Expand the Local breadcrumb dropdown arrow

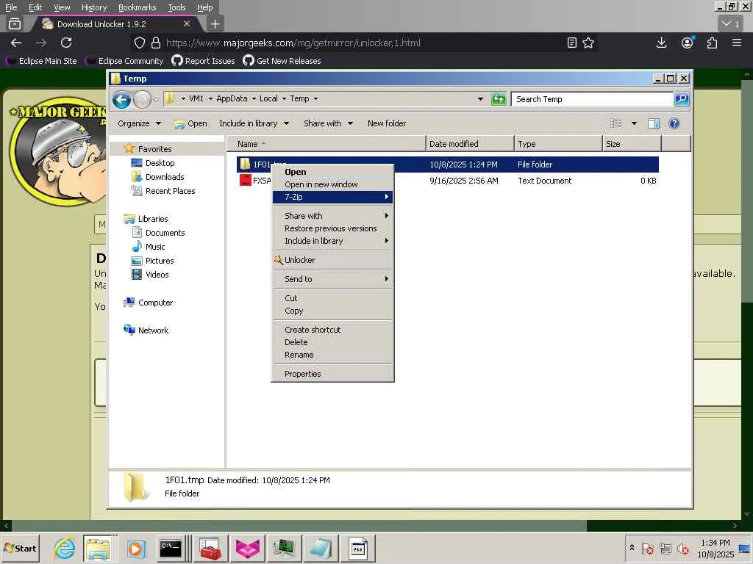pos(284,99)
